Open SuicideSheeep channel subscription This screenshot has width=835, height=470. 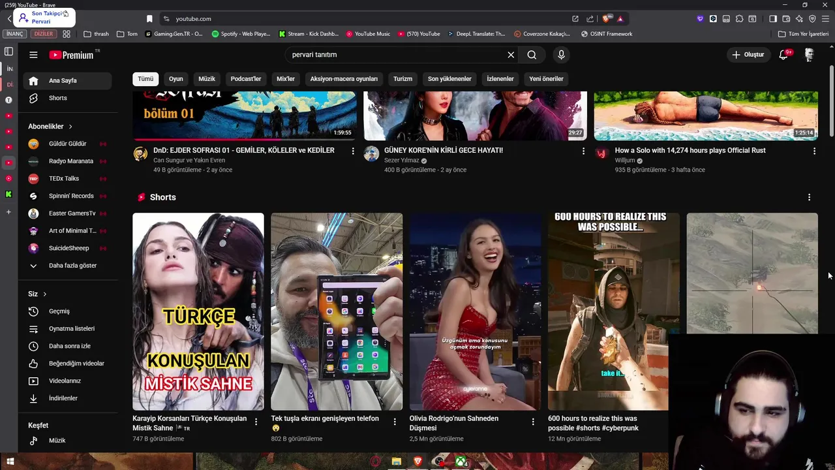(x=68, y=248)
